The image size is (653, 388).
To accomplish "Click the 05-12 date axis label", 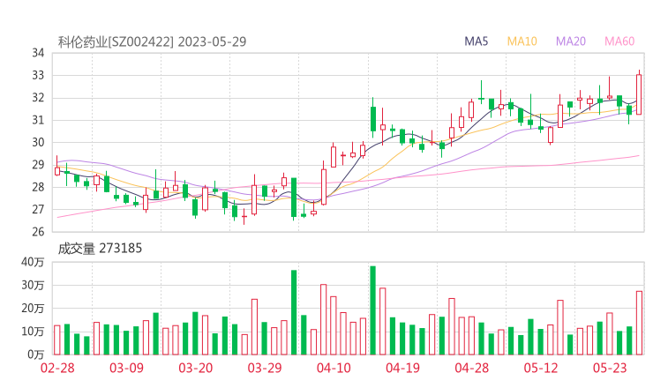I will click(541, 368).
